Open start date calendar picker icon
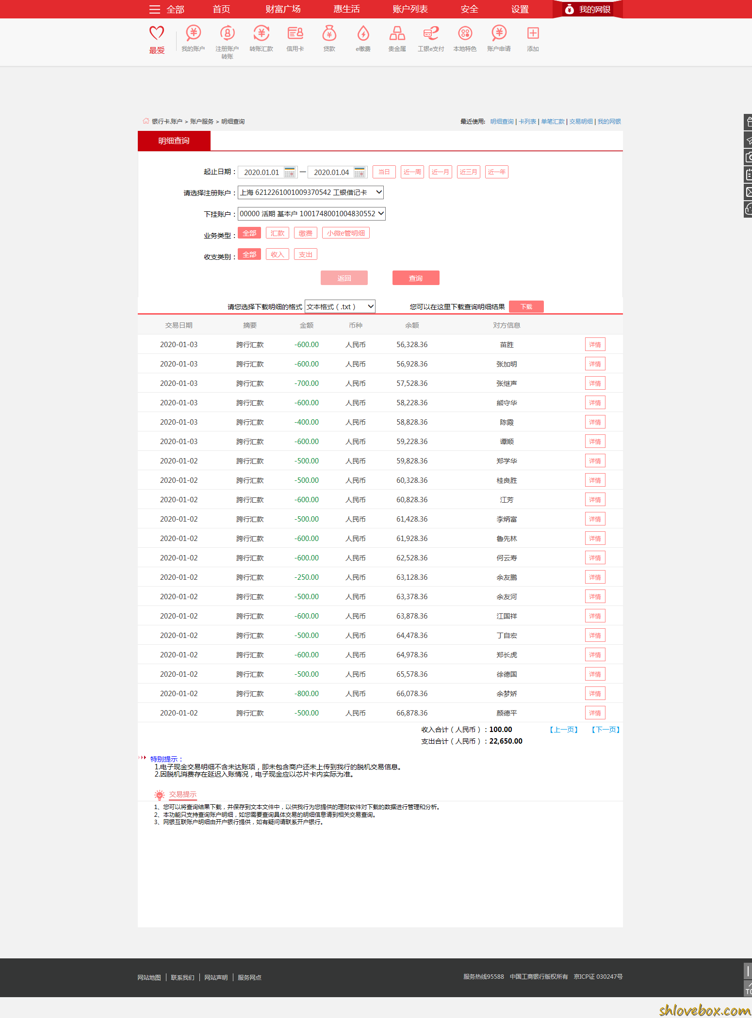The height and width of the screenshot is (1018, 752). tap(290, 172)
